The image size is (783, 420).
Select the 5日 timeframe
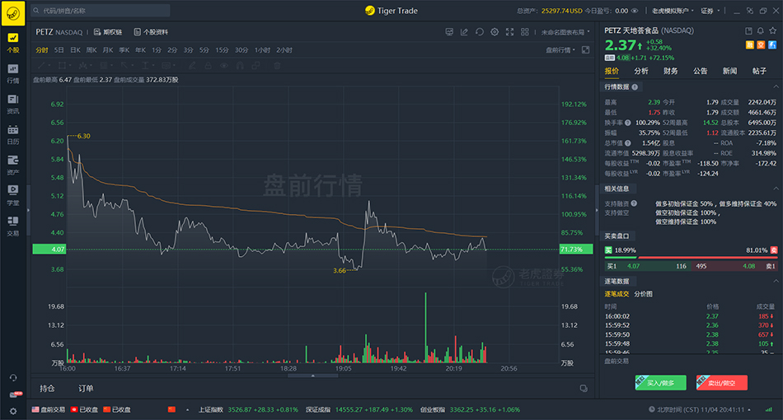59,50
